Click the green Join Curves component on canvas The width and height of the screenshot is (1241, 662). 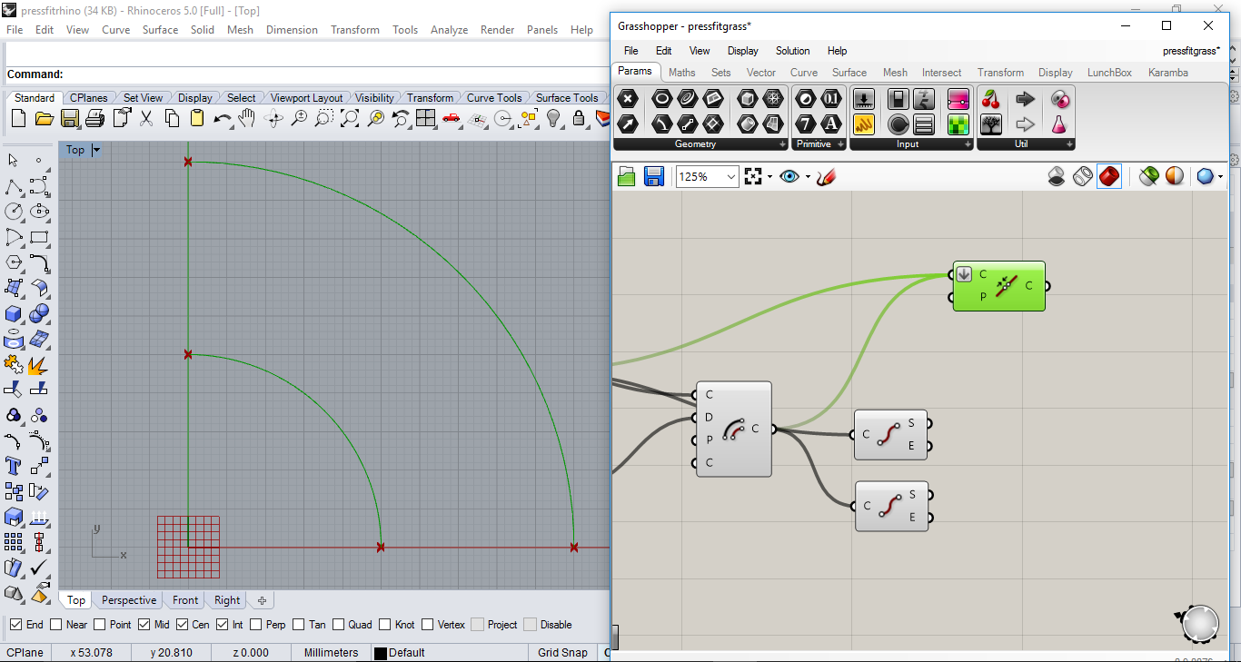point(998,286)
